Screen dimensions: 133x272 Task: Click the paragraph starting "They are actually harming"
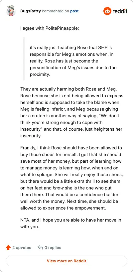(72, 112)
